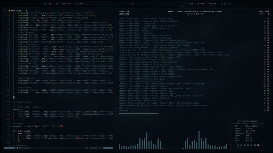Viewport: 273px width, 153px height.
Task: Select track Fruta Roja (Video Oficial)
Action: coord(145,19)
